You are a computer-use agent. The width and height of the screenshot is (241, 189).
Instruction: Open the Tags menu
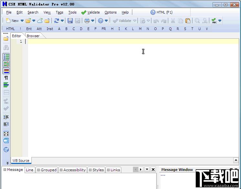60,12
